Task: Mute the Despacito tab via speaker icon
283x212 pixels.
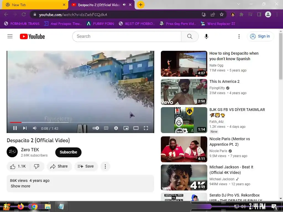Action: click(x=124, y=5)
